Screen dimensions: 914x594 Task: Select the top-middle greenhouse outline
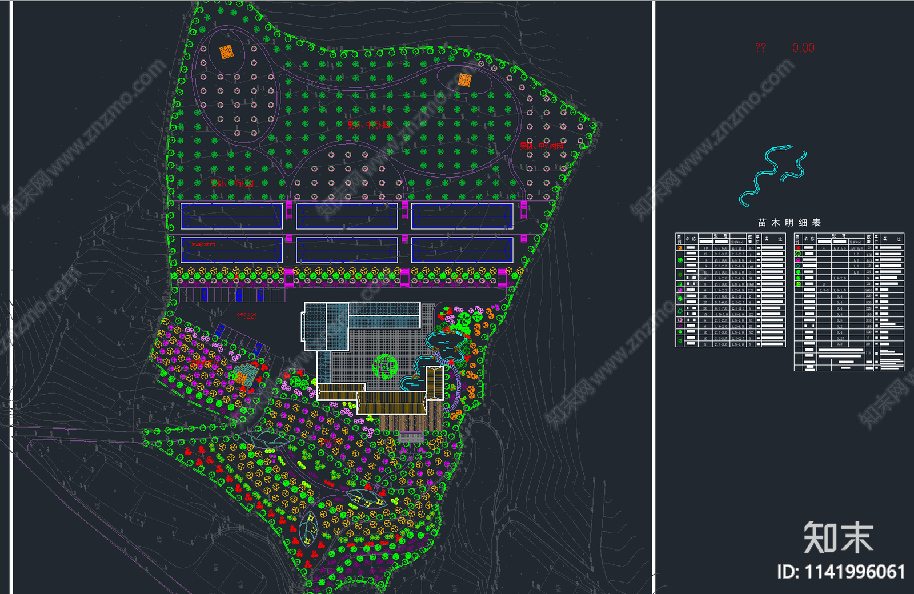point(347,216)
